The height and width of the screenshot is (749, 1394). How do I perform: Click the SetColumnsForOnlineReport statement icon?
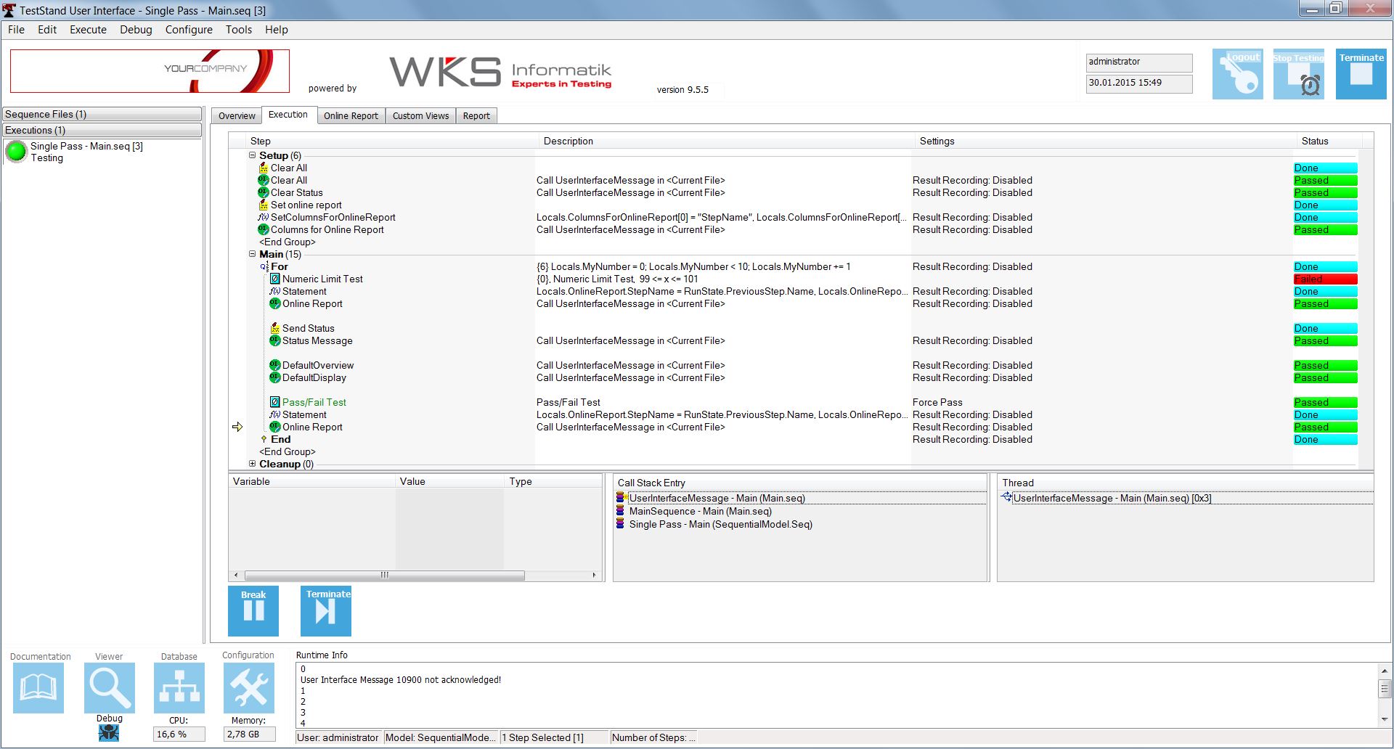point(264,217)
